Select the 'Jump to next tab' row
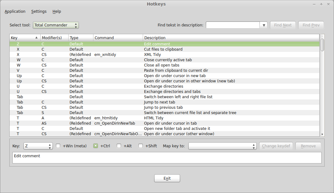This screenshot has height=193, width=334. (x=165, y=102)
